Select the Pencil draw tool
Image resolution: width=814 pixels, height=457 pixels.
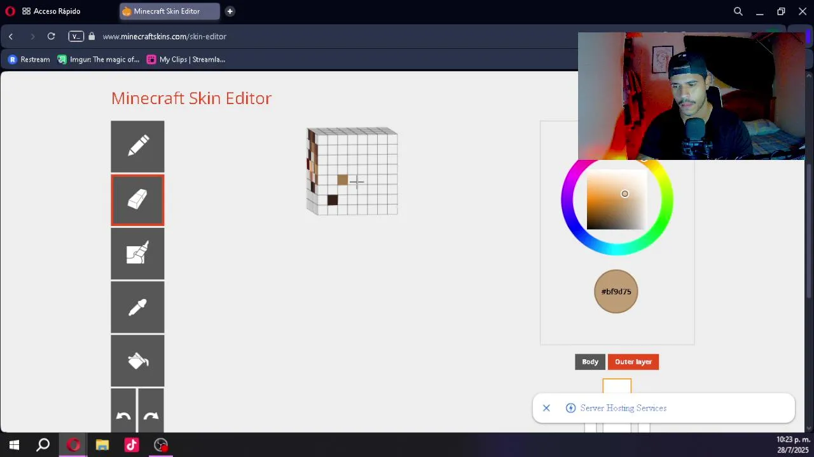tap(137, 146)
